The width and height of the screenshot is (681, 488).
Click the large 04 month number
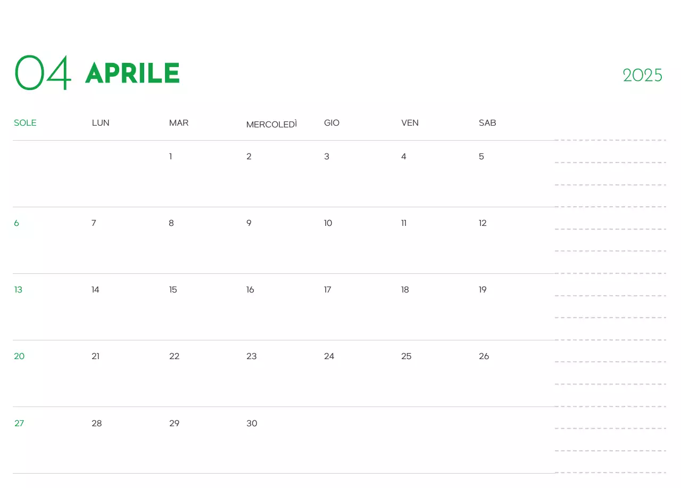(x=43, y=73)
